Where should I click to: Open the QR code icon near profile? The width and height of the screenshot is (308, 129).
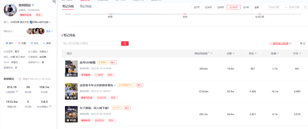(x=54, y=2)
